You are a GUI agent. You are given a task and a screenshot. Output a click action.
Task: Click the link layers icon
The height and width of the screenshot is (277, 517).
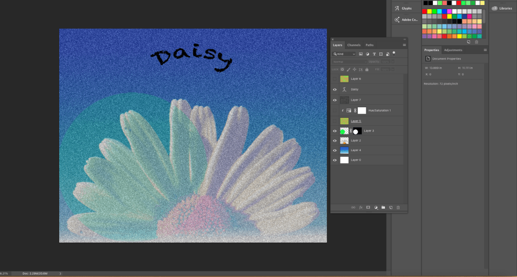point(353,207)
